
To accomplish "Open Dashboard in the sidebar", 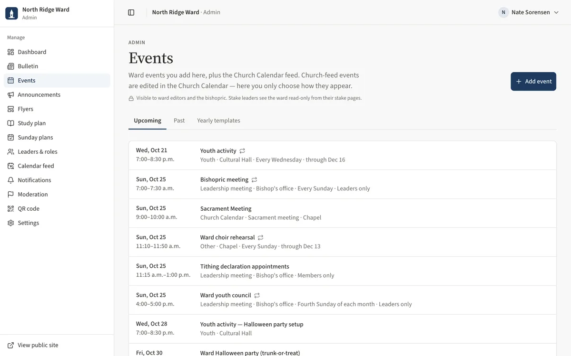I will 57,52.
